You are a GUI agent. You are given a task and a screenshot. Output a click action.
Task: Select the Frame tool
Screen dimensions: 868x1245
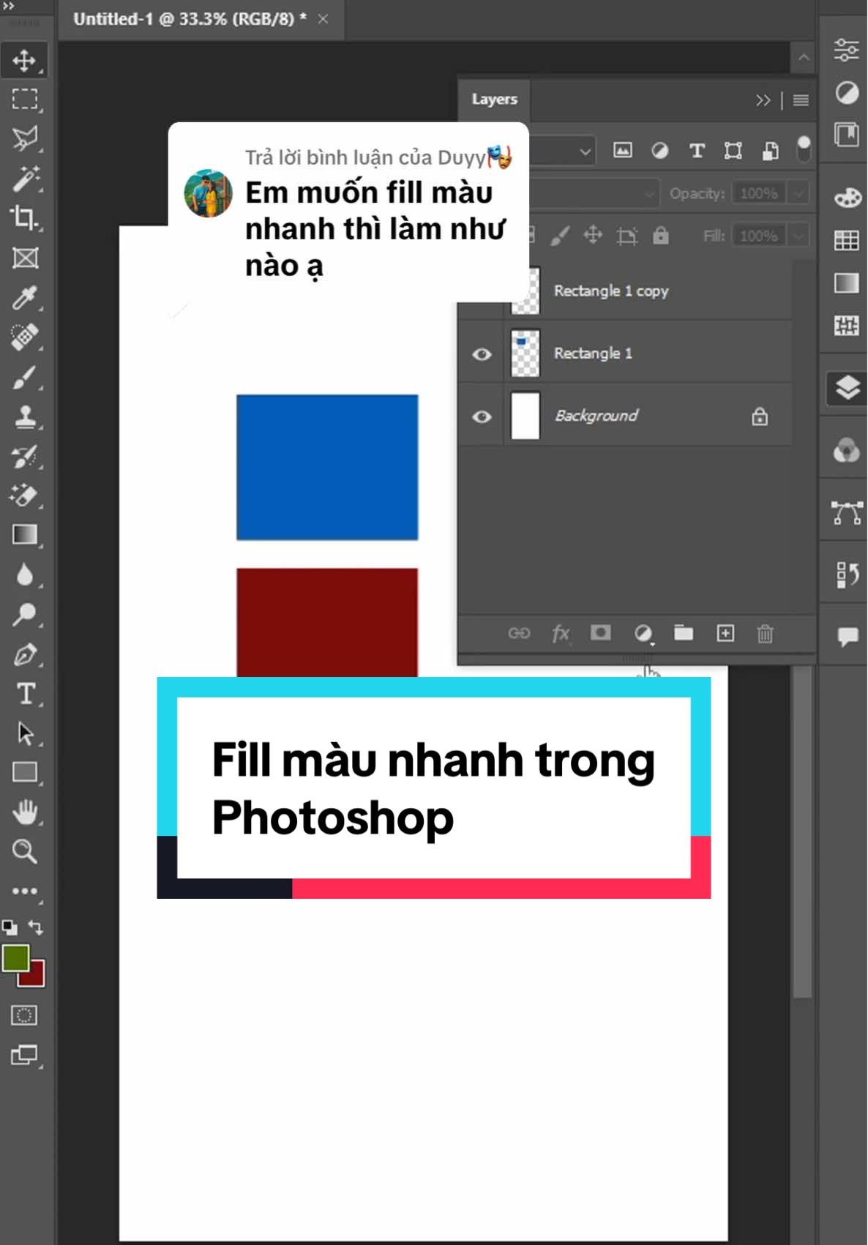(25, 258)
